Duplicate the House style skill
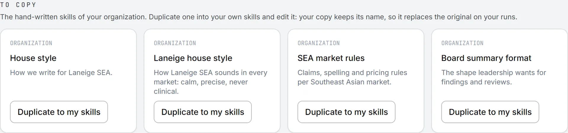The width and height of the screenshot is (568, 133). pos(59,112)
